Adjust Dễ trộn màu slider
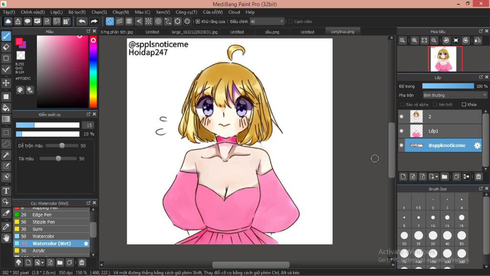 (62, 146)
